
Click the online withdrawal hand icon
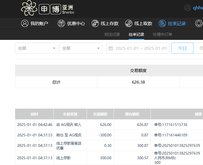pos(129,23)
